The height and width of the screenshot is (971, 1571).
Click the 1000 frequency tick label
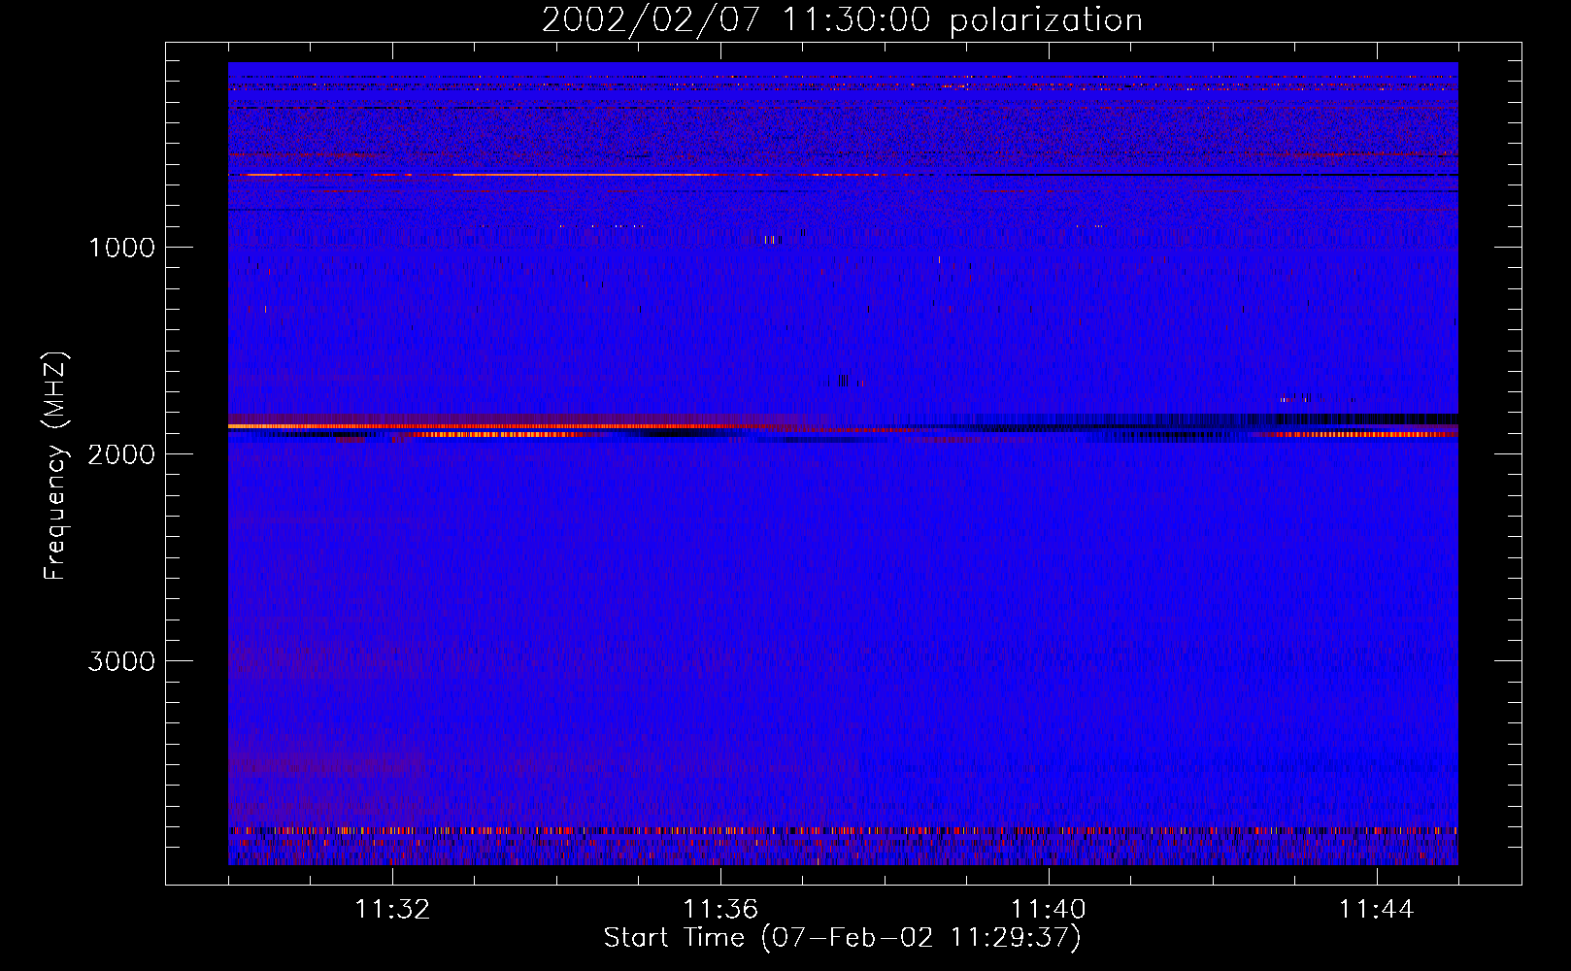121,248
